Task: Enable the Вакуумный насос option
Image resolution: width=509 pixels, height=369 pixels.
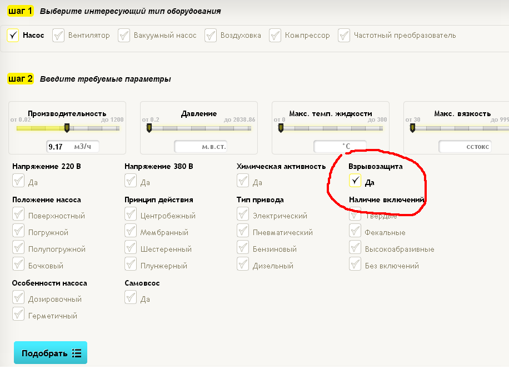Action: 124,36
